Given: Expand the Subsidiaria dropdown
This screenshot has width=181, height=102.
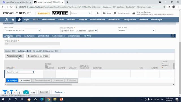Looking at the screenshot, I should (39, 30).
